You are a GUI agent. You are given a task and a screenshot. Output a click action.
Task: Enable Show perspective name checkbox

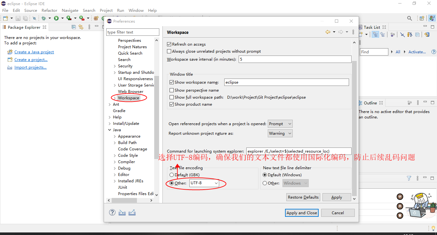pyautogui.click(x=172, y=90)
